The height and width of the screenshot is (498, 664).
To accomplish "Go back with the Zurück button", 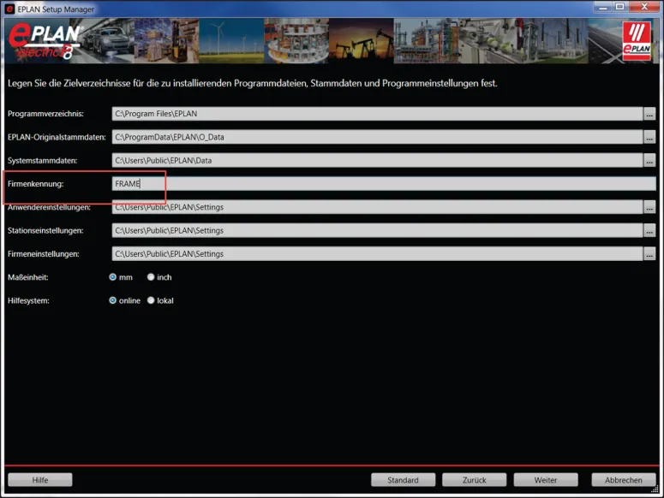I will [475, 480].
